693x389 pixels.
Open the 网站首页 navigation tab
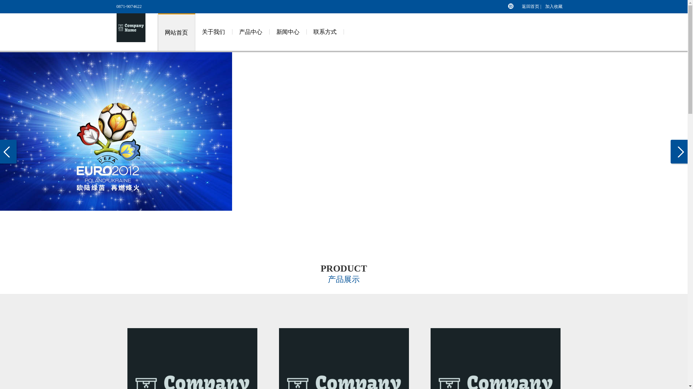pyautogui.click(x=176, y=32)
